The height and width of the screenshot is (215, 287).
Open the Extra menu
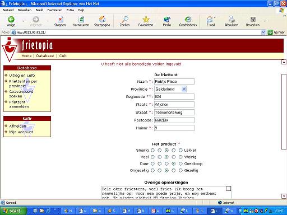coord(70,10)
